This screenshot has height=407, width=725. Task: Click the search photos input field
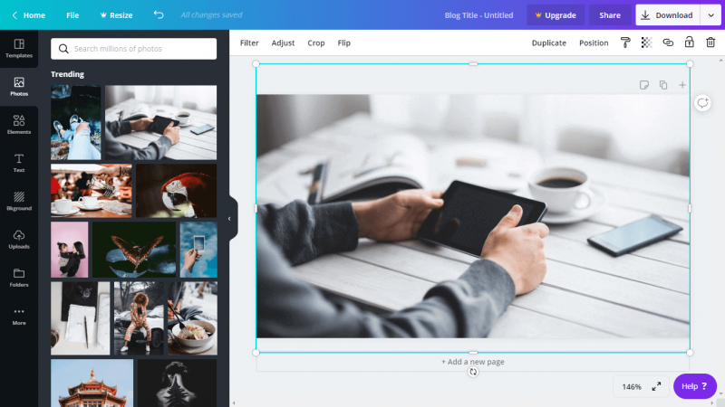[x=134, y=48]
